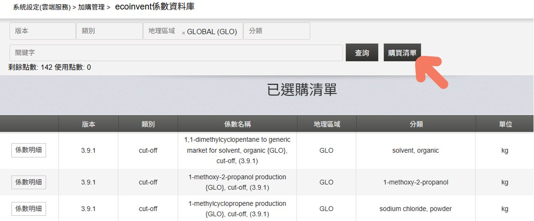Sort by the 係數名稱 column header
Viewport: 534px width, 221px height.
point(238,124)
